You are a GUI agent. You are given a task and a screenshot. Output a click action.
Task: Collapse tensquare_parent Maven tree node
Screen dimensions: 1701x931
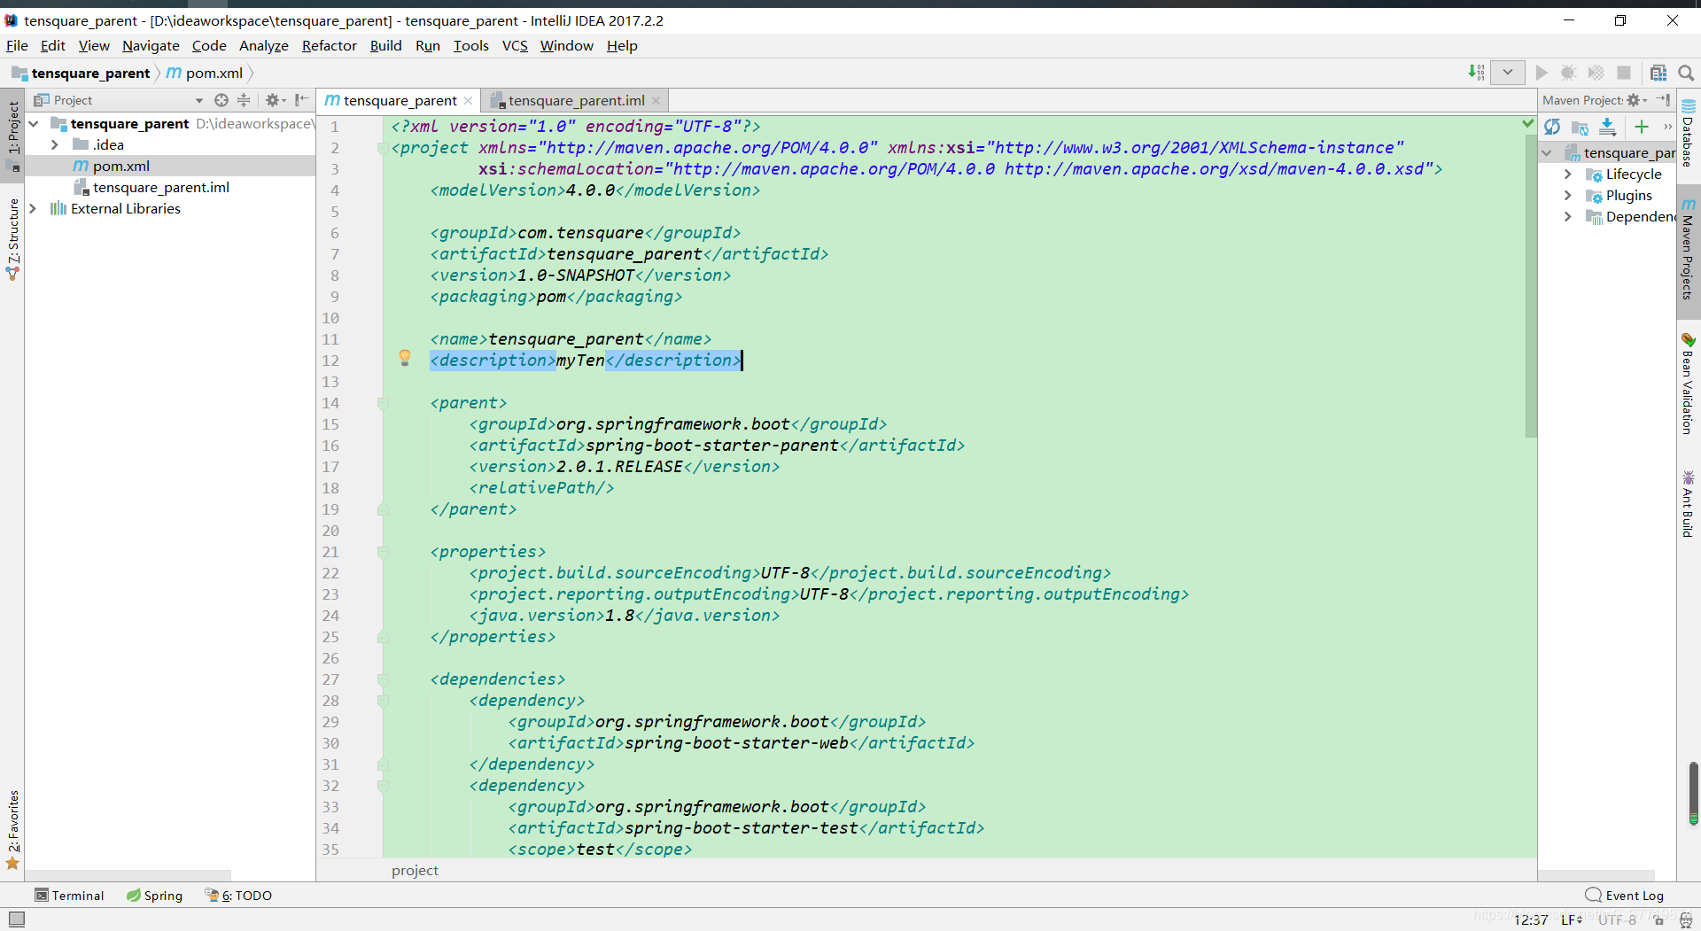pyautogui.click(x=1547, y=153)
